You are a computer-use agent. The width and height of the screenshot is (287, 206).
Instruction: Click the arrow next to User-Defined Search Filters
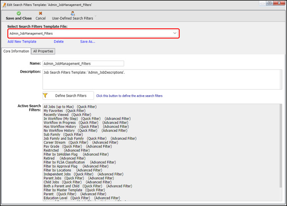click(x=96, y=18)
